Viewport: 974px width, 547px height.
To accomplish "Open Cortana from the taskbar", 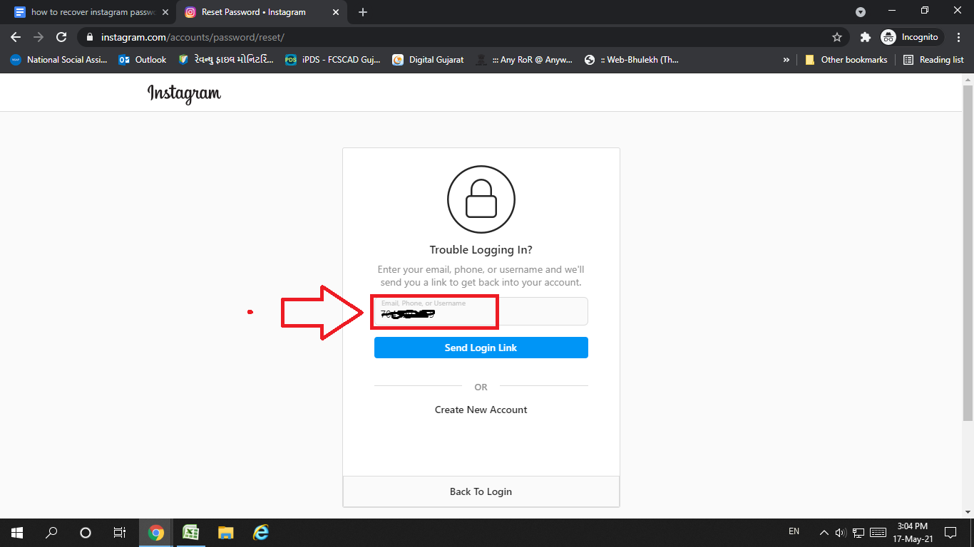I will click(86, 532).
